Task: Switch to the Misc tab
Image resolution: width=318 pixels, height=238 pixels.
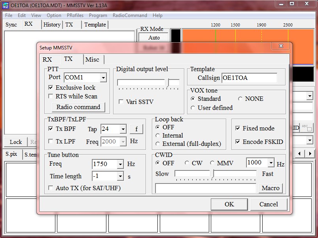Action: (93, 59)
